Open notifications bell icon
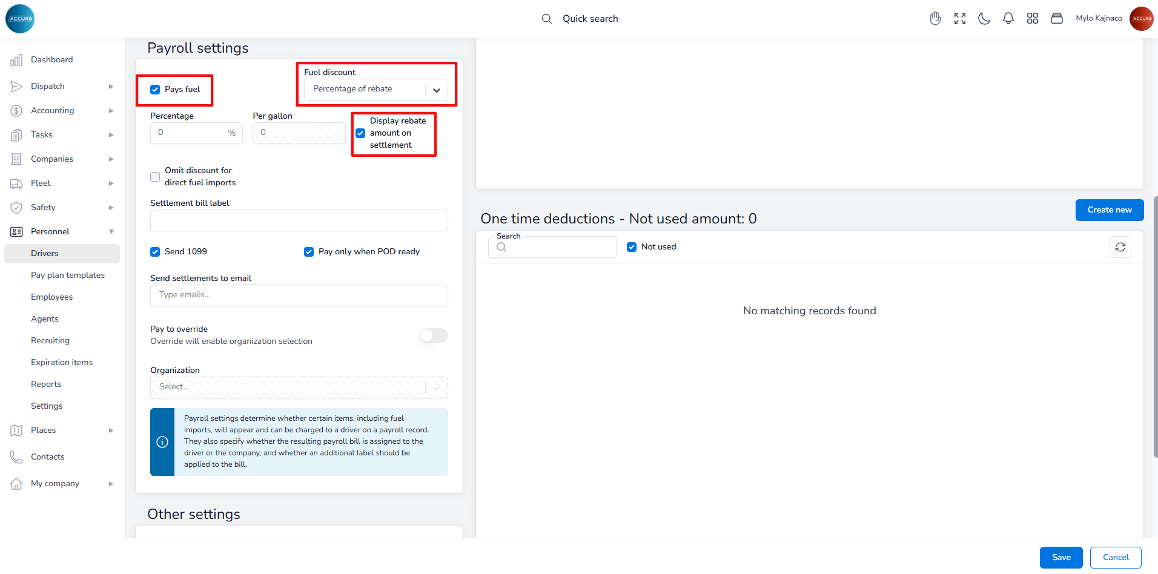Viewport: 1158px width, 574px height. (x=1008, y=19)
